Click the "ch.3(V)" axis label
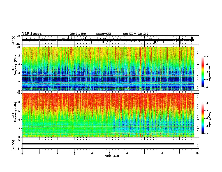This screenshot has width=222, height=172. point(13,144)
